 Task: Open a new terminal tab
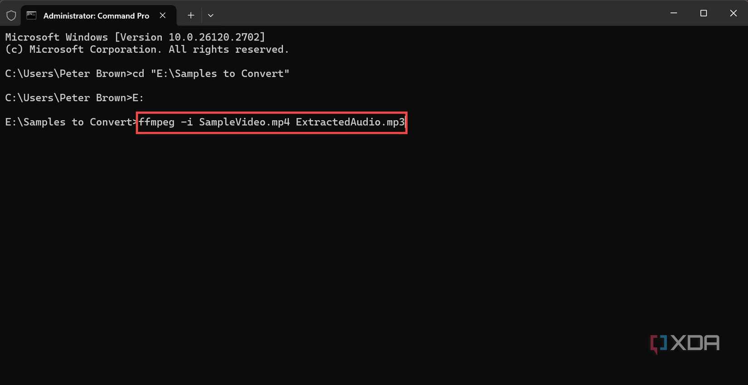(x=191, y=15)
